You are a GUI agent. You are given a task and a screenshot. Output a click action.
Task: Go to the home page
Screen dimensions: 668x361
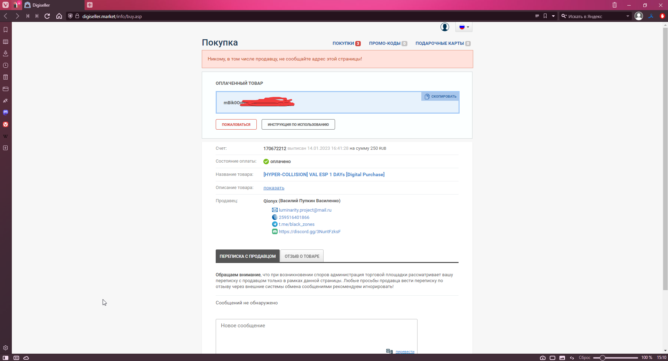pos(59,16)
